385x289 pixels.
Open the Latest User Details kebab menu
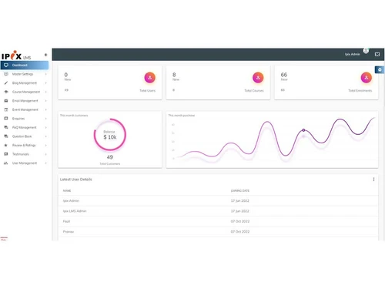point(373,180)
